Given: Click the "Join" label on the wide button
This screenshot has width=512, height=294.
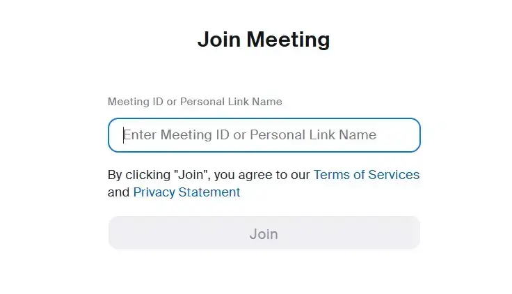Looking at the screenshot, I should (x=264, y=234).
